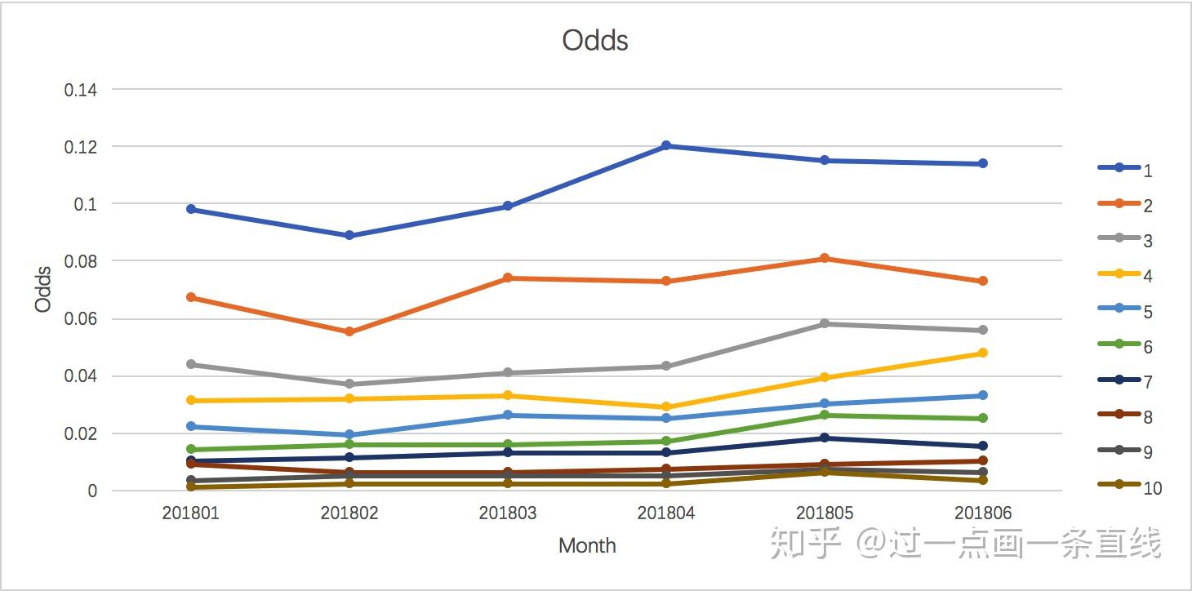Select the vertical "Odds" y-axis title
The width and height of the screenshot is (1192, 591).
click(x=44, y=289)
